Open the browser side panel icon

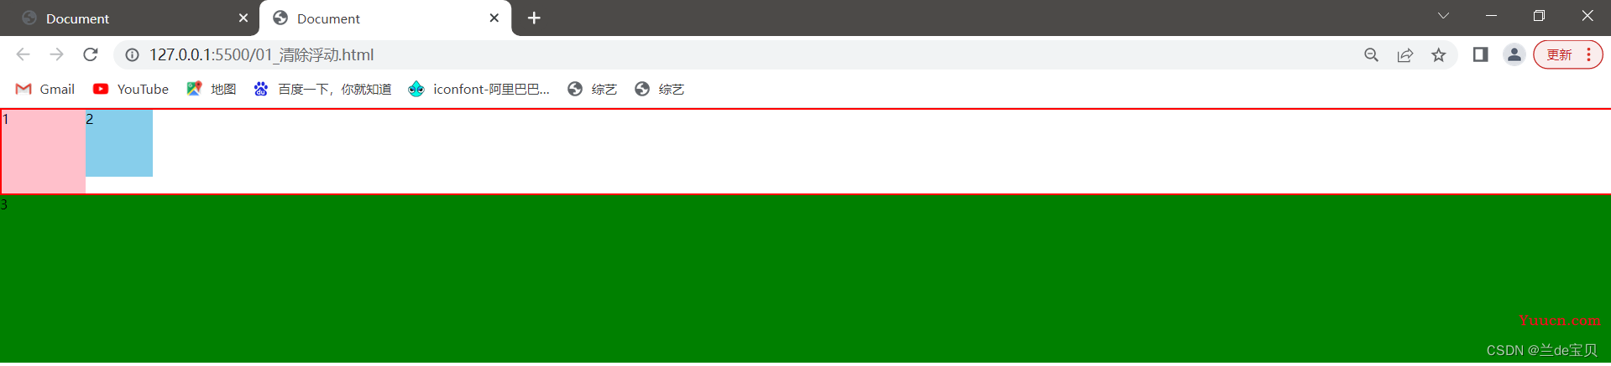(1480, 54)
